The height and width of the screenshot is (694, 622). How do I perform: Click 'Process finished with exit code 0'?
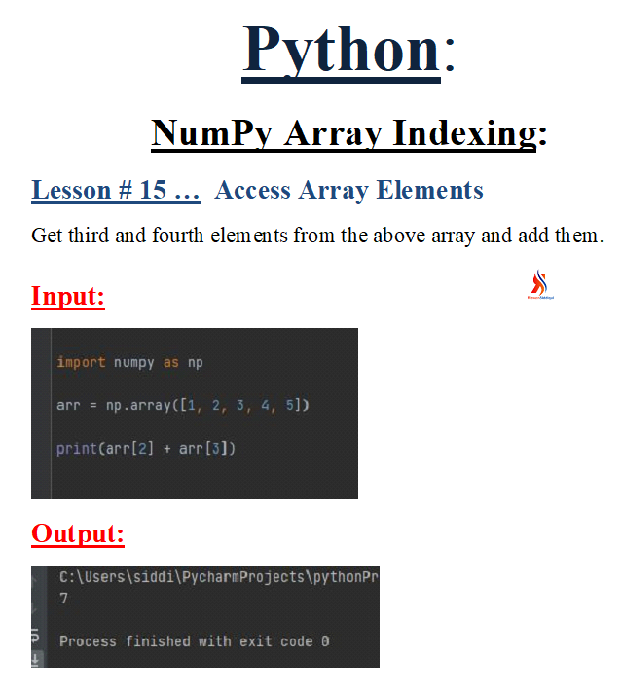[x=195, y=640]
